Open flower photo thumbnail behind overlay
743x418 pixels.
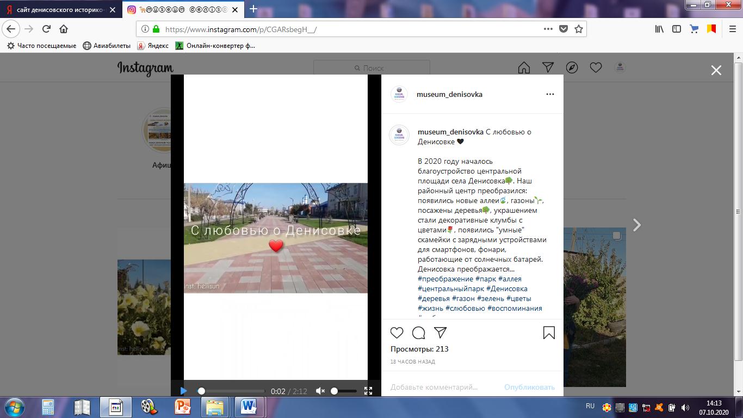[x=144, y=308]
